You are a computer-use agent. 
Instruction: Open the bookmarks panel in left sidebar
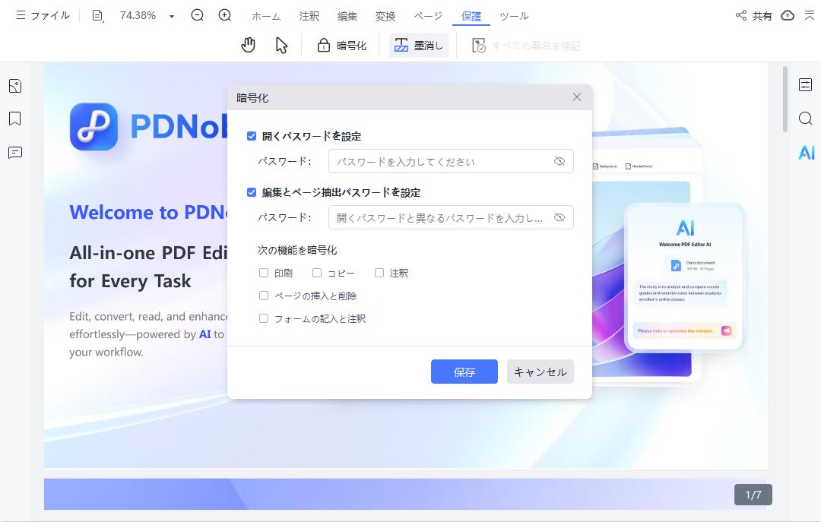15,119
